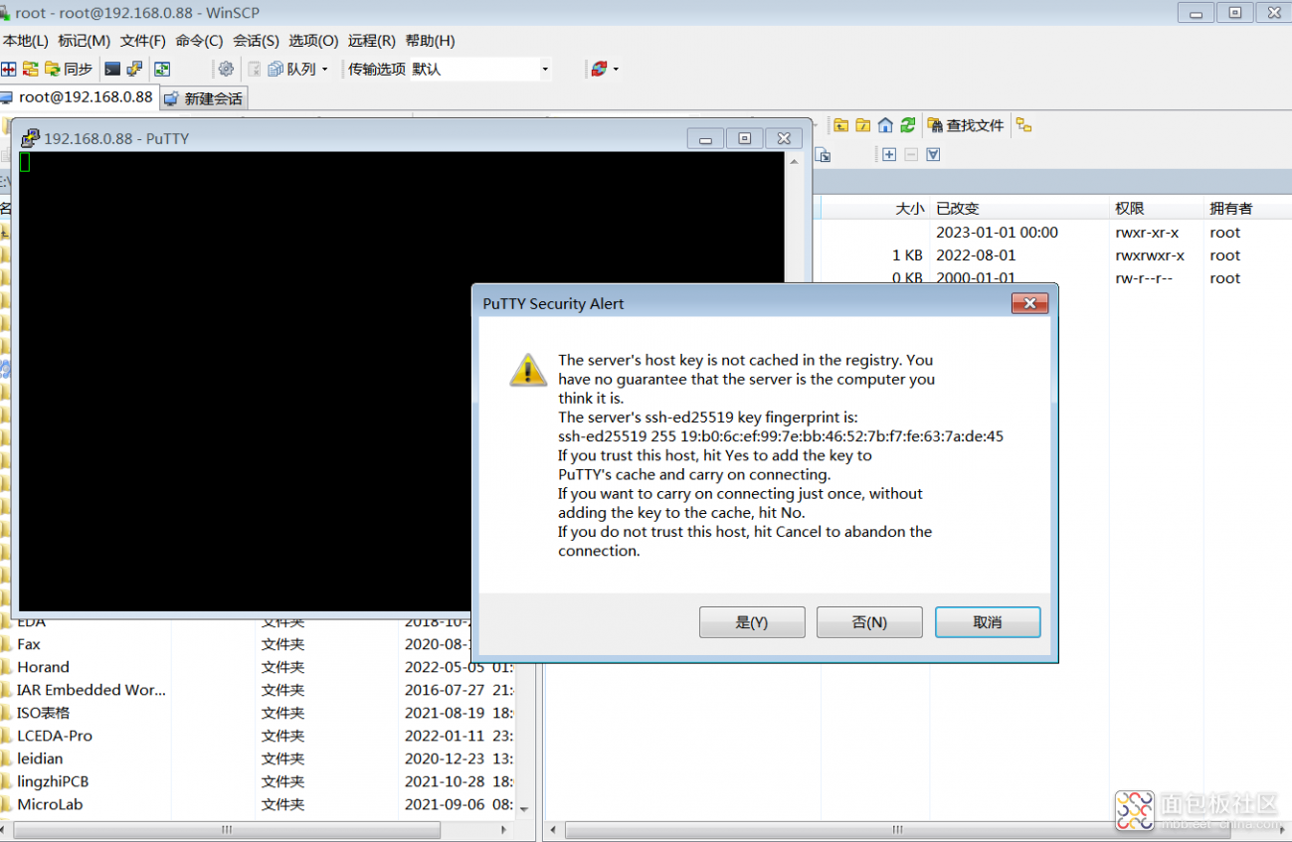
Task: Click the warning triangle icon in the alert
Action: [x=528, y=369]
